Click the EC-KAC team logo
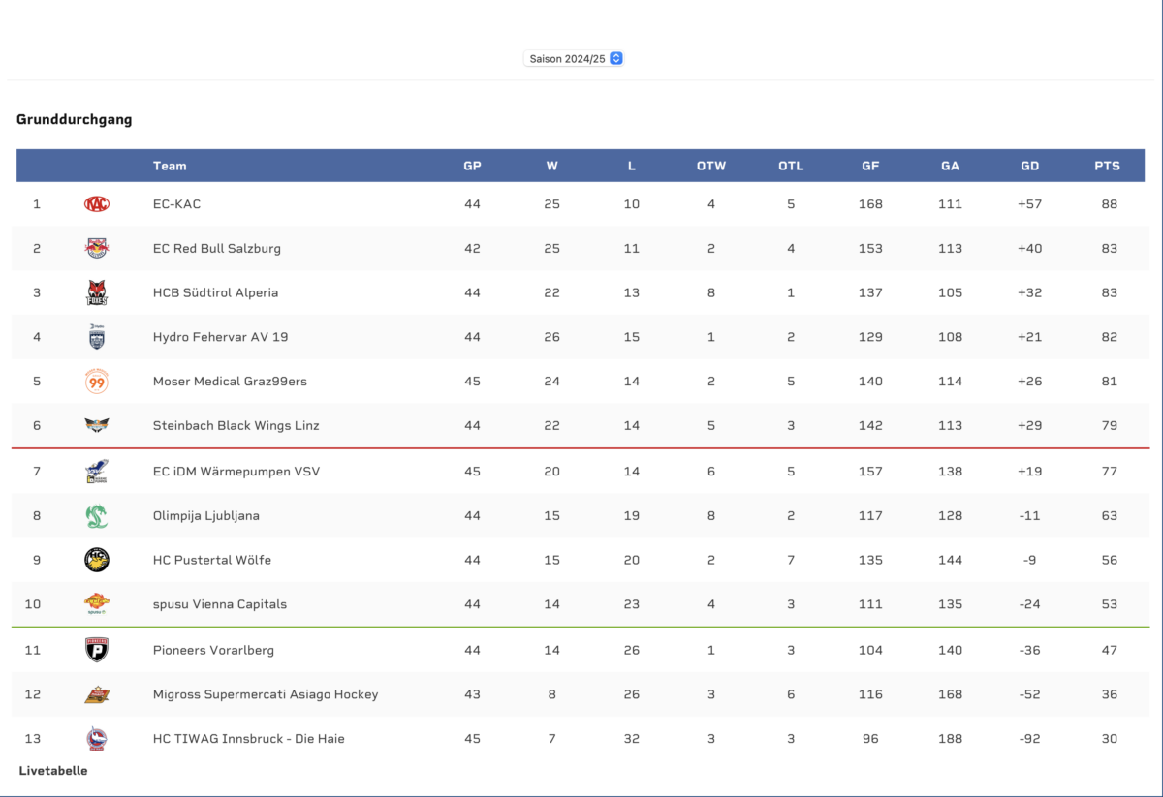1163x797 pixels. pyautogui.click(x=97, y=204)
